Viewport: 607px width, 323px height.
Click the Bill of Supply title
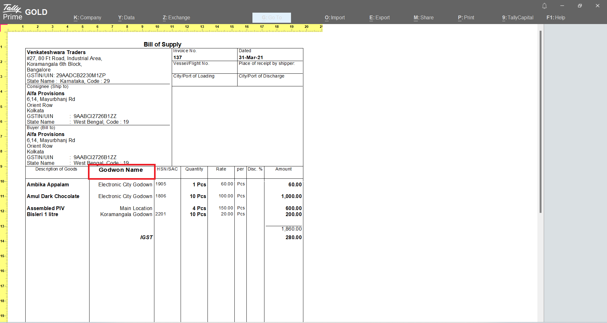(x=162, y=44)
